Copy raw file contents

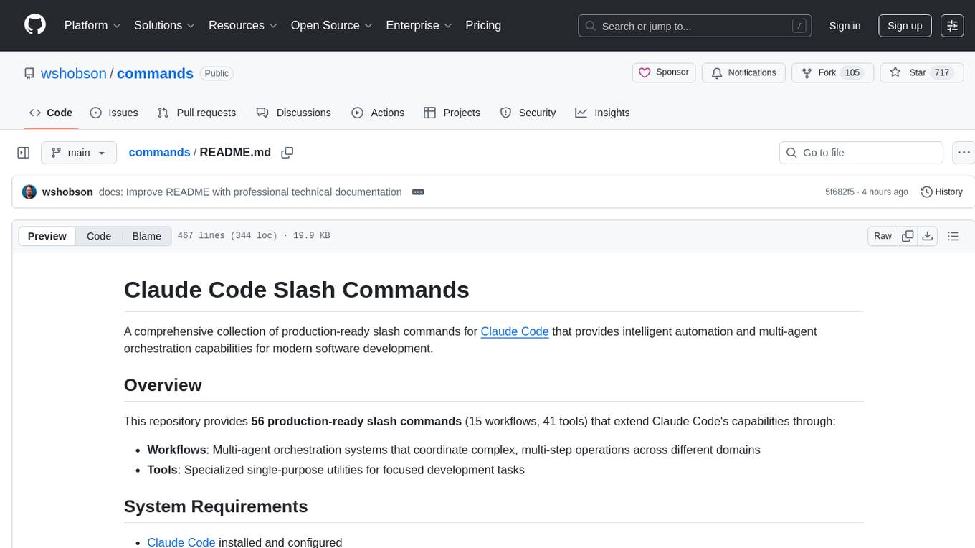click(908, 236)
